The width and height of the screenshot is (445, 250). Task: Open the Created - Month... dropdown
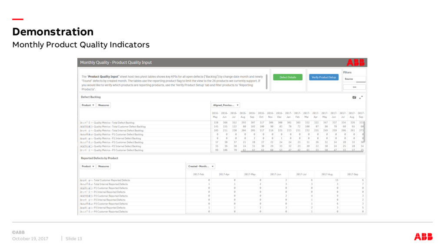click(201, 166)
